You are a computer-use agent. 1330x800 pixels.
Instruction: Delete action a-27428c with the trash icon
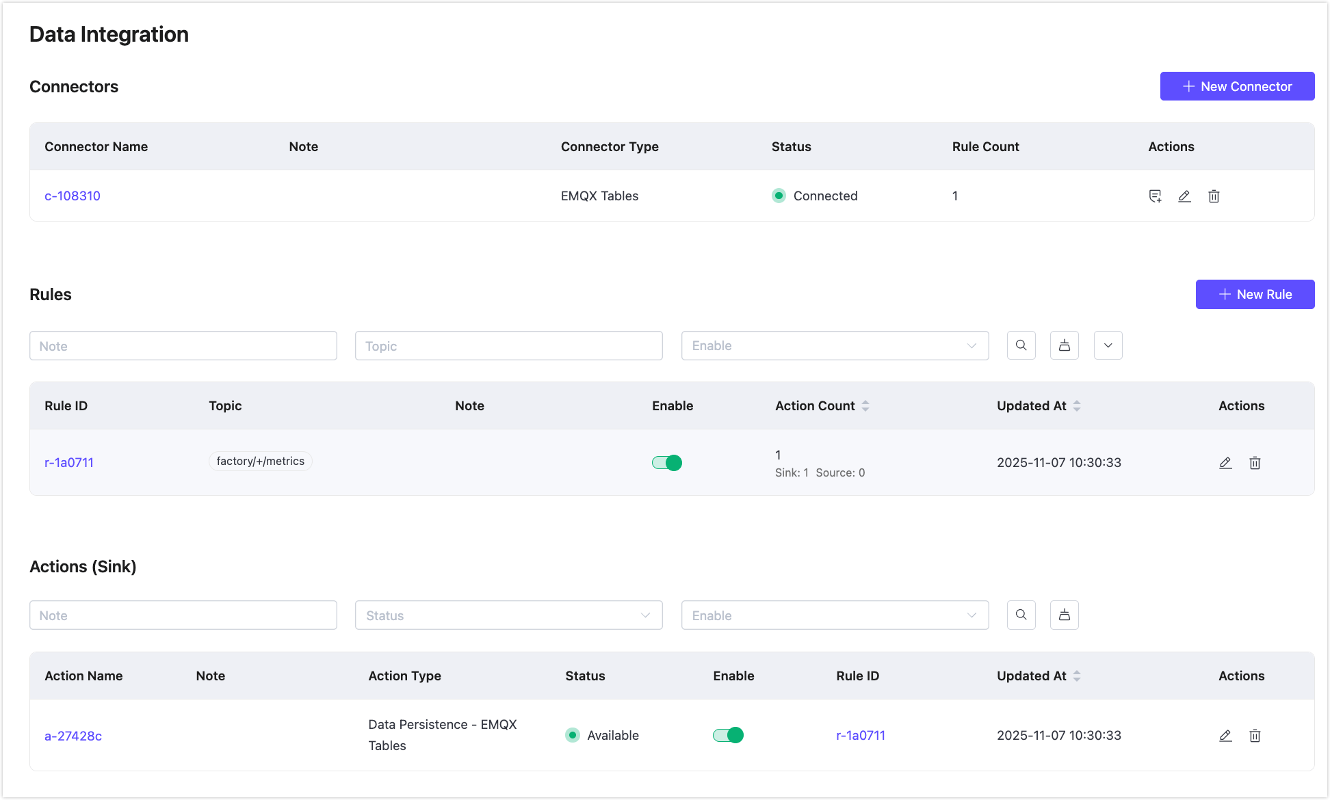pos(1255,736)
